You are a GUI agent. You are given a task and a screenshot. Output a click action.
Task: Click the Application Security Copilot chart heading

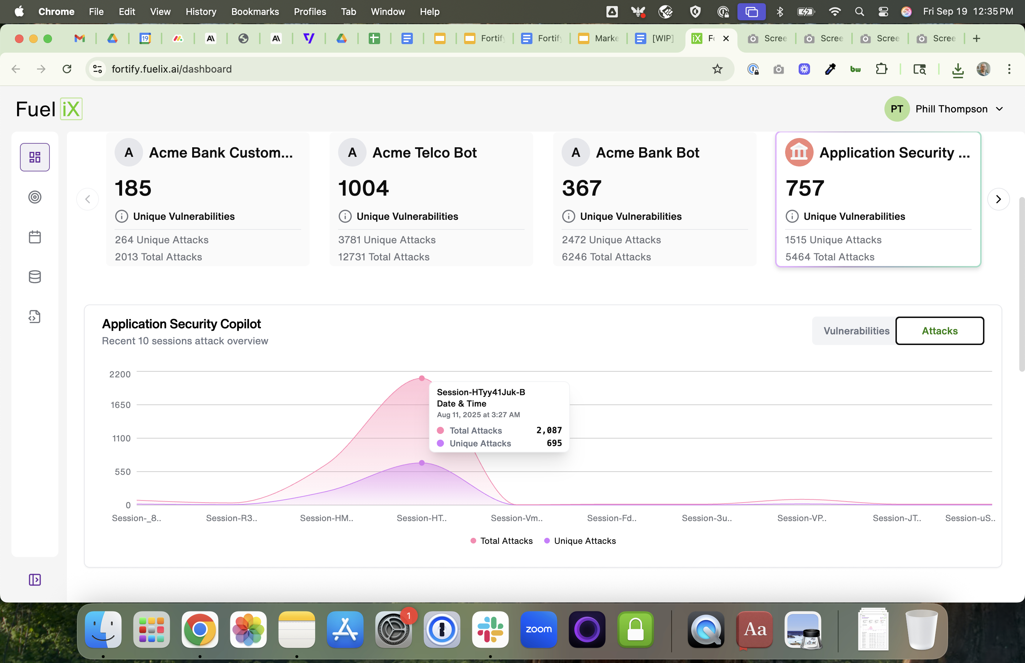pyautogui.click(x=181, y=324)
